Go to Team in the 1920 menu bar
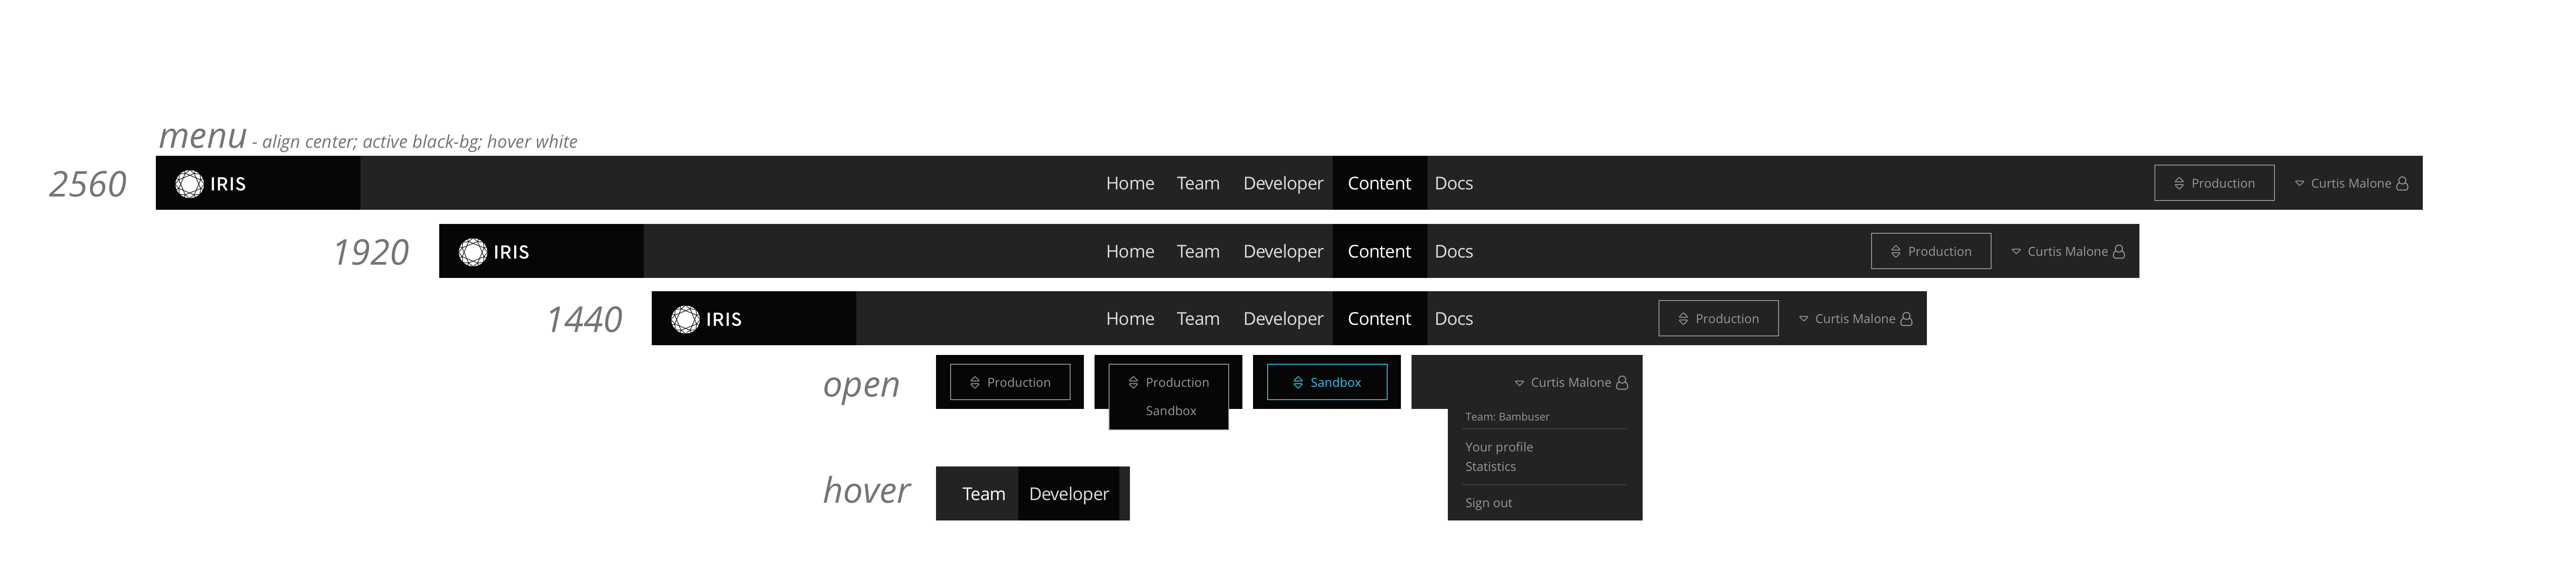The height and width of the screenshot is (578, 2576). click(1198, 251)
